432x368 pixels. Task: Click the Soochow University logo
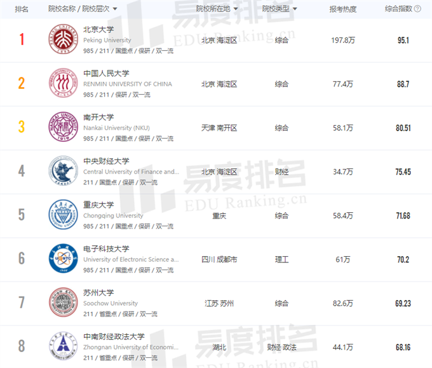tap(63, 302)
